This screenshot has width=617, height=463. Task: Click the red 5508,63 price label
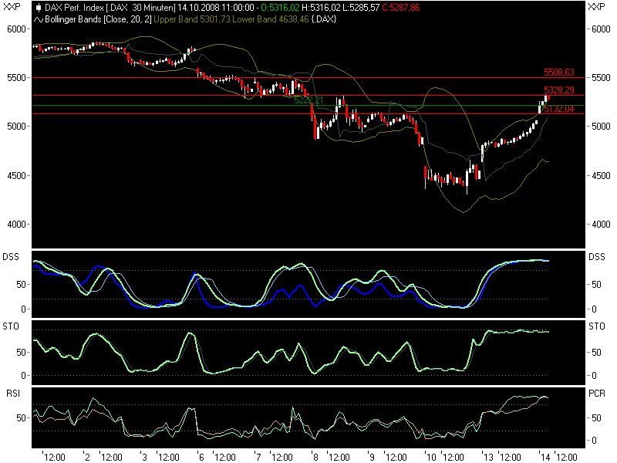(x=559, y=70)
